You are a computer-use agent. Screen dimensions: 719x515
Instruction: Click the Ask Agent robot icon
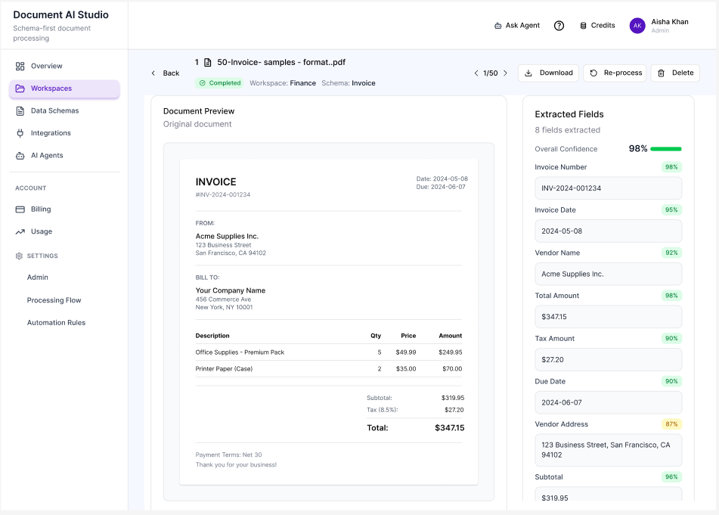pos(498,26)
